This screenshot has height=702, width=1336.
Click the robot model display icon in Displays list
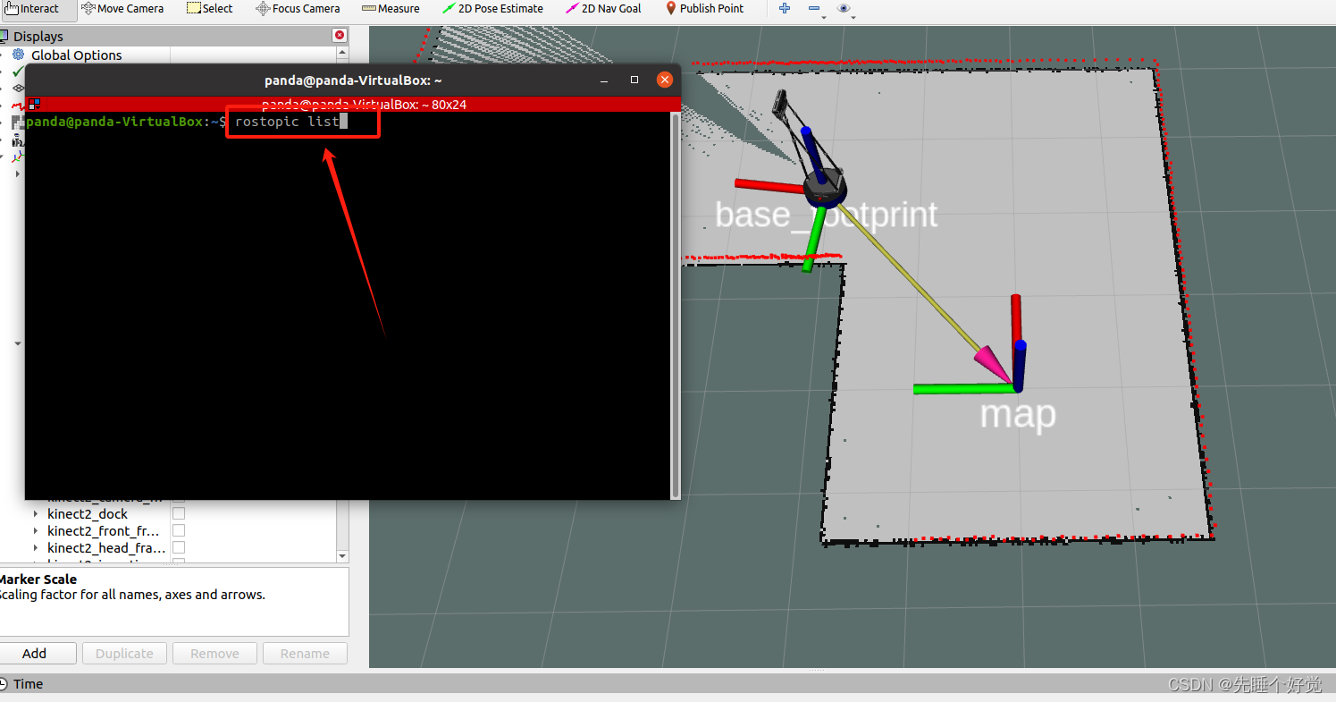click(19, 140)
